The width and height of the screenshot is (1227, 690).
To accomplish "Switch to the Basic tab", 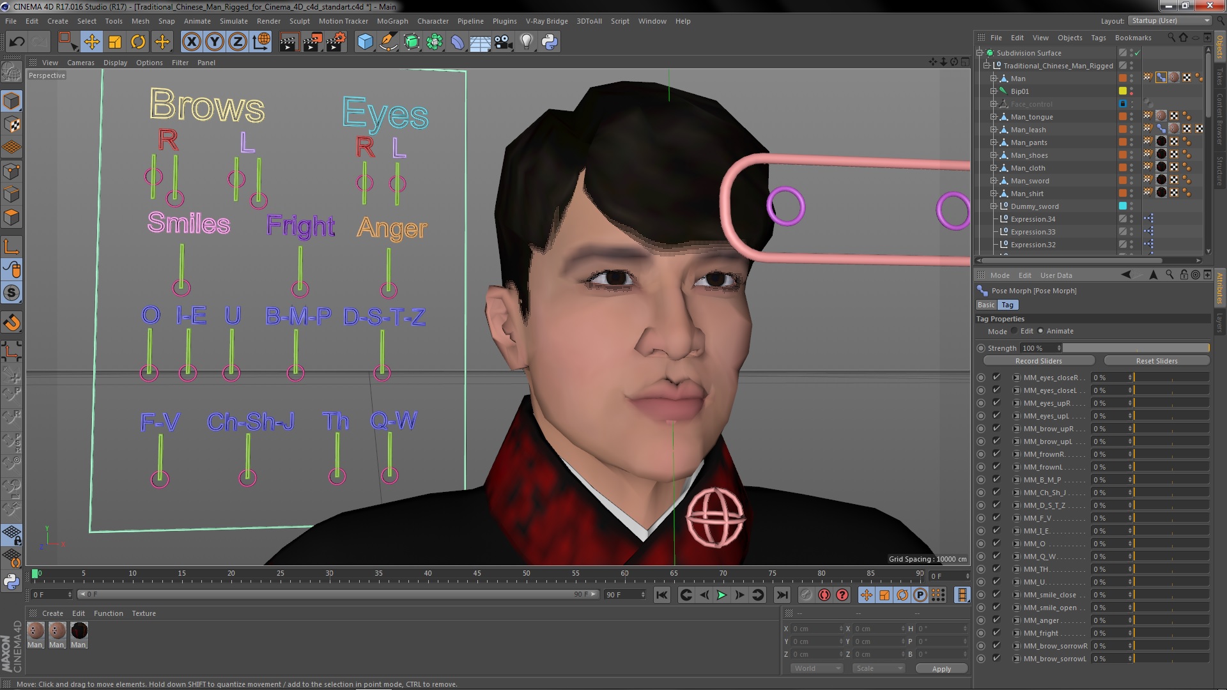I will (x=986, y=305).
